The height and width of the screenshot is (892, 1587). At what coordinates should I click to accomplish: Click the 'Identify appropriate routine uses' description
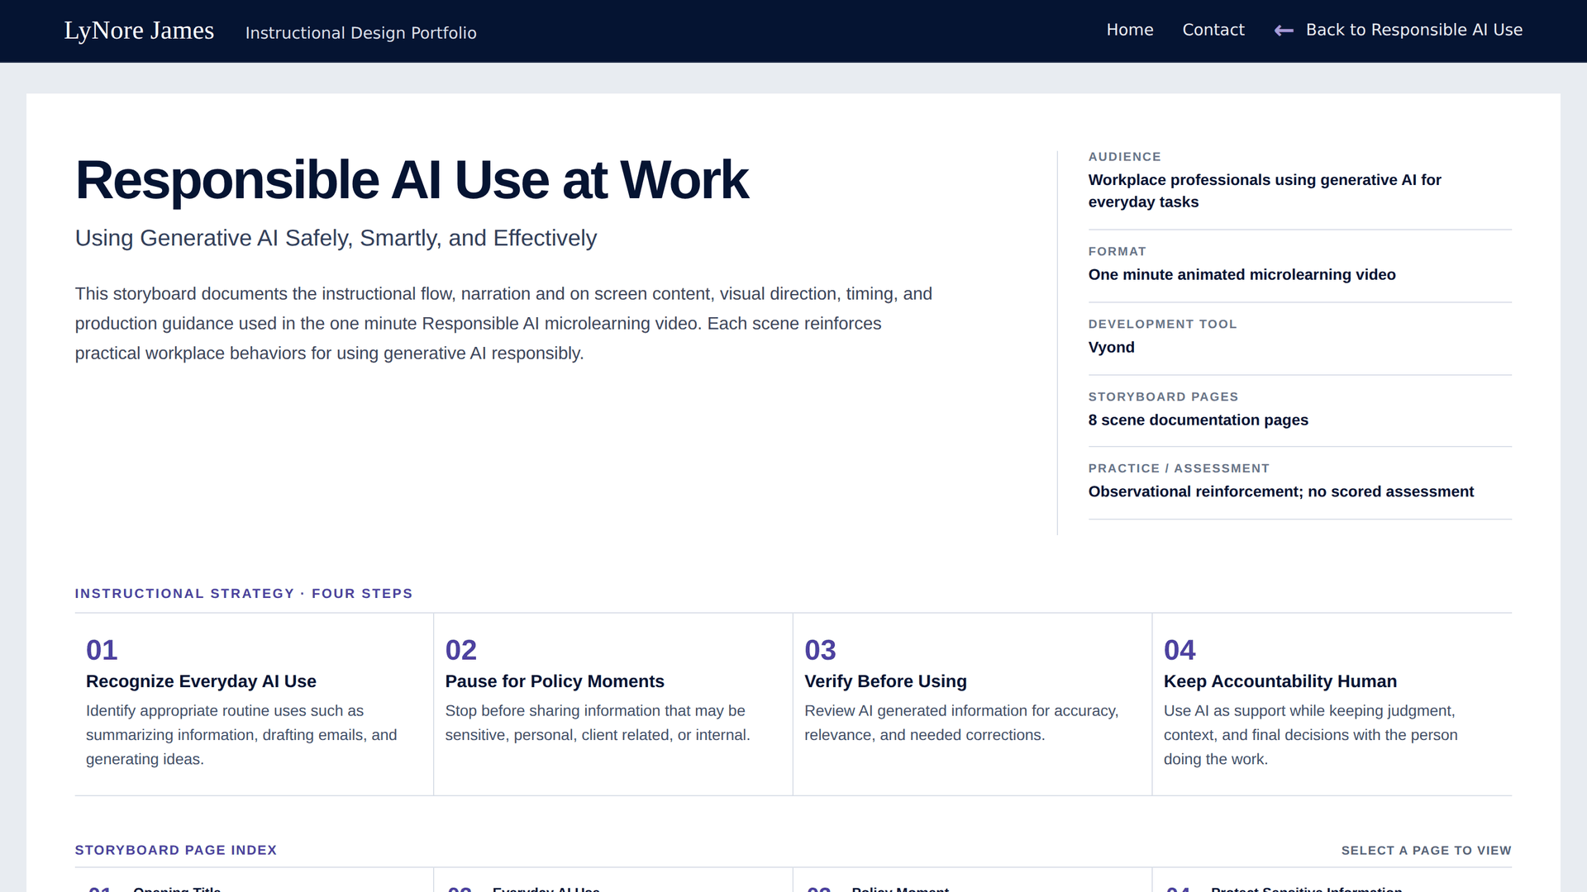[241, 735]
